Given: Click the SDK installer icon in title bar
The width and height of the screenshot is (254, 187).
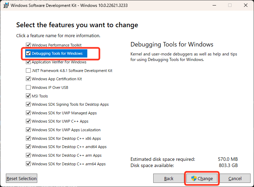Looking at the screenshot, I should click(x=6, y=5).
